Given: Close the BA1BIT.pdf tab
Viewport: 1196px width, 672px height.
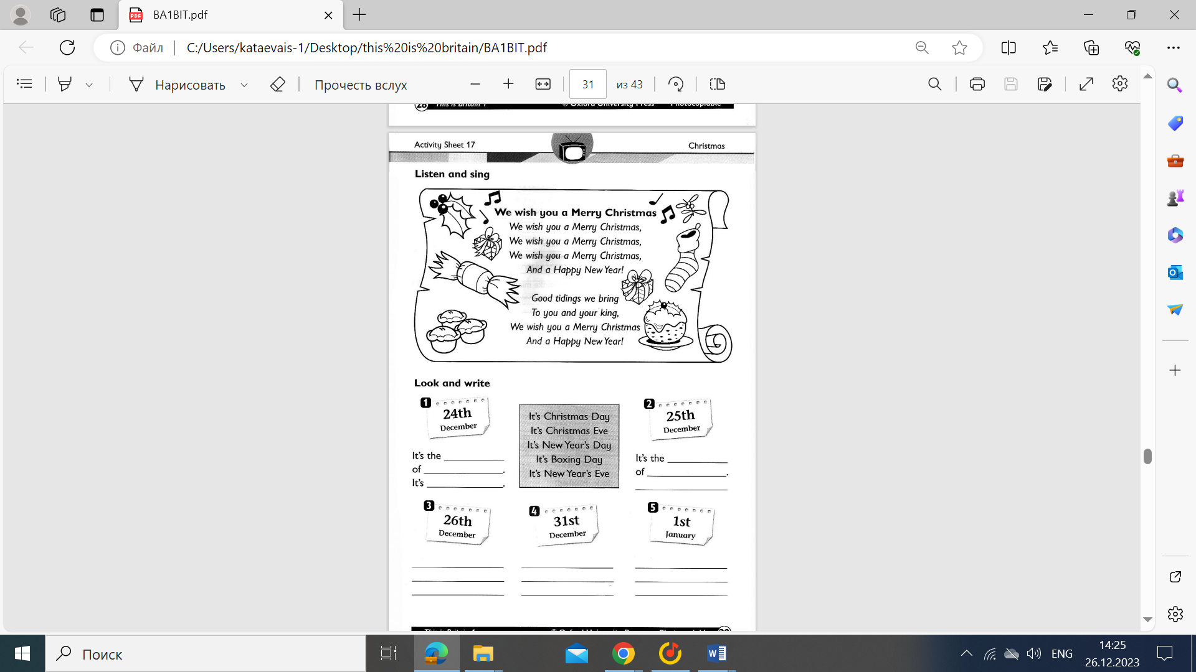Looking at the screenshot, I should (x=328, y=15).
